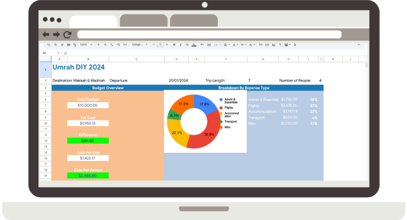Select row 1 header
407x220 pixels.
coord(46,70)
